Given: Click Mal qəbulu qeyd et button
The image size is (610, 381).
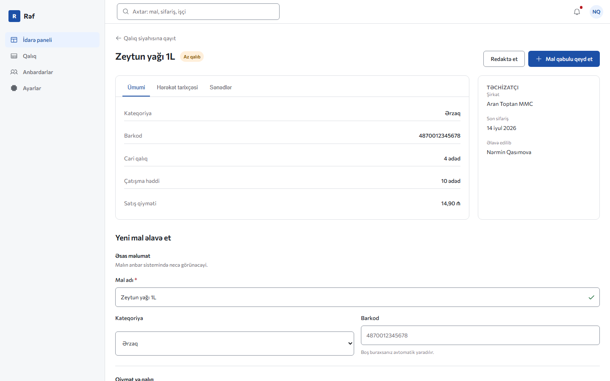Looking at the screenshot, I should coord(564,59).
